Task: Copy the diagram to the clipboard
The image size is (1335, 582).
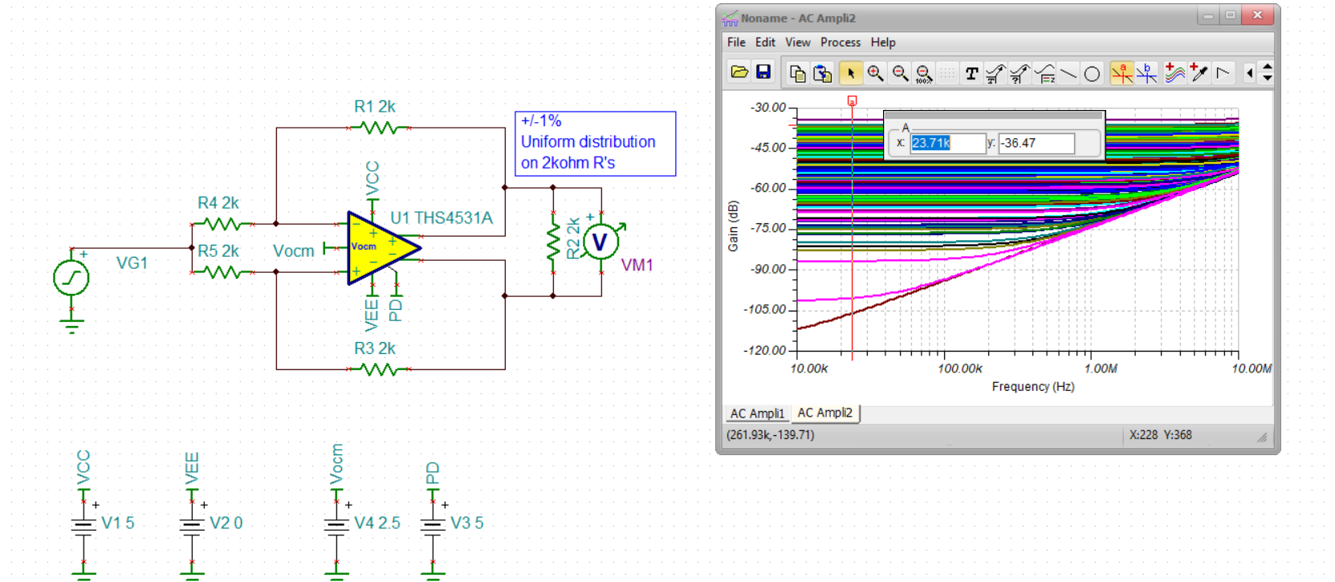Action: coord(797,73)
